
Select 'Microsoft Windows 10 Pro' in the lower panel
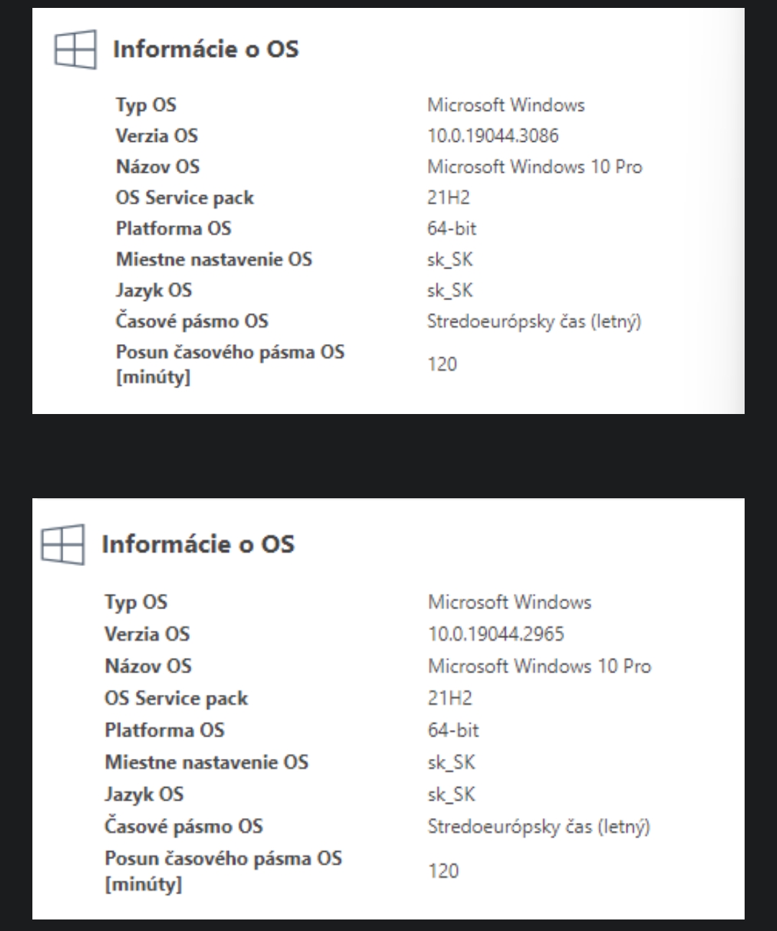coord(539,666)
